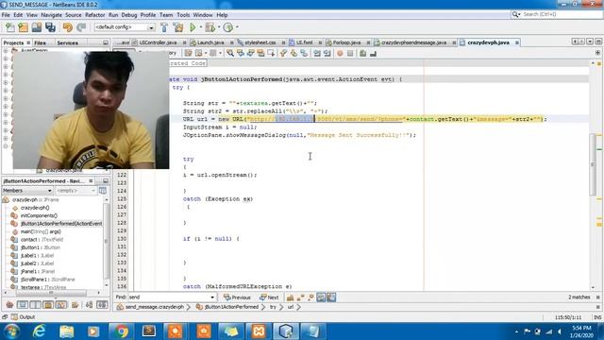The image size is (604, 340).
Task: Toggle Regular Expression in Find bar
Action: coord(310,297)
